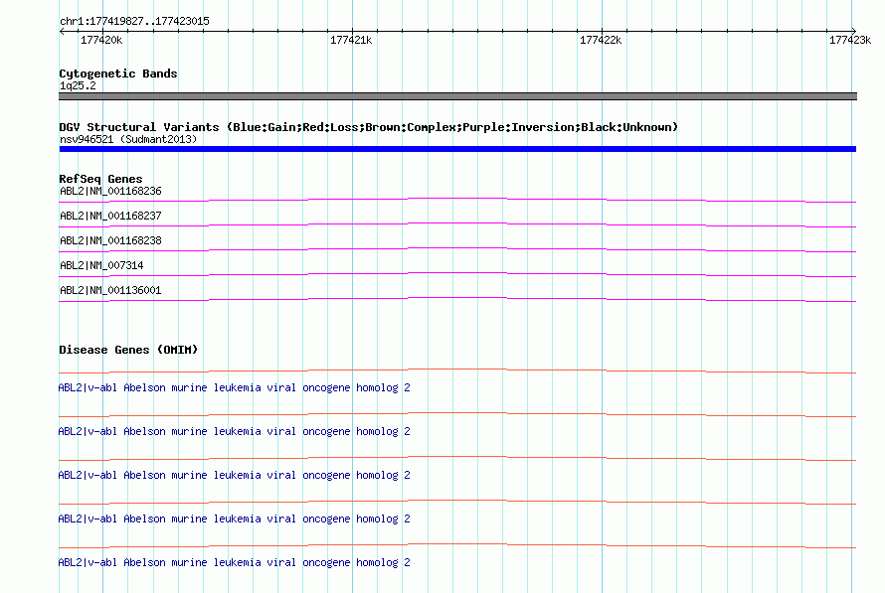
Task: Open transcript ABL2|NM_001168237
Action: [x=110, y=216]
